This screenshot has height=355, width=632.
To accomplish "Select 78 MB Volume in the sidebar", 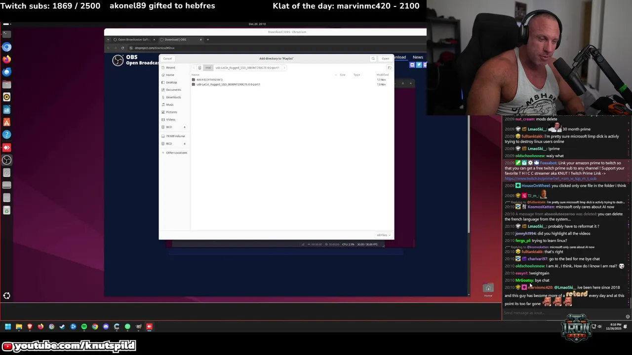I will coord(174,136).
